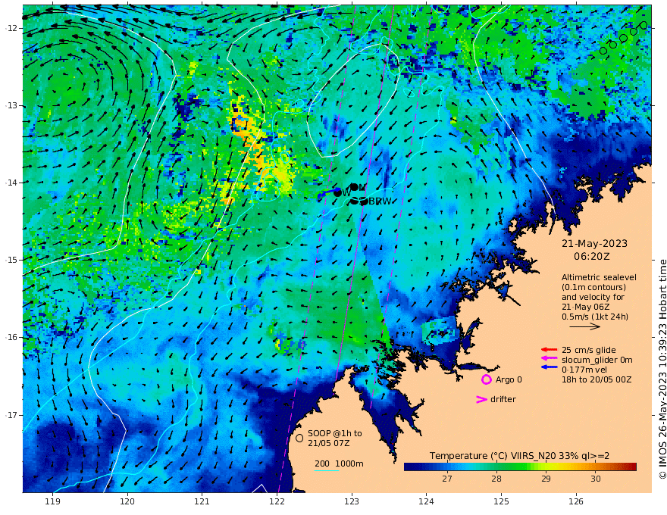Click the temperature colorbar
The height and width of the screenshot is (515, 667).
(x=520, y=467)
